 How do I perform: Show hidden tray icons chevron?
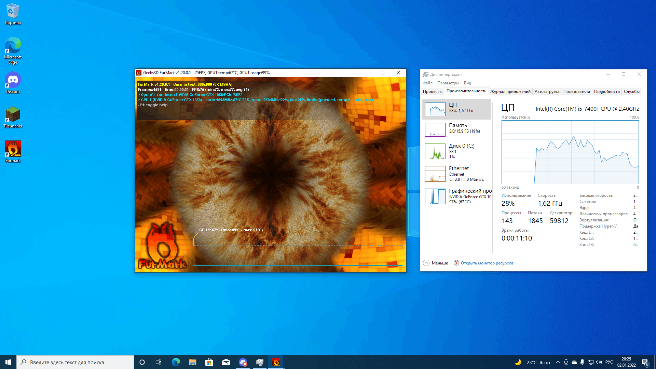(558, 362)
